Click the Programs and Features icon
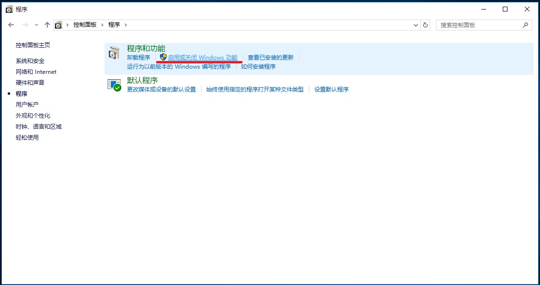 pyautogui.click(x=114, y=53)
